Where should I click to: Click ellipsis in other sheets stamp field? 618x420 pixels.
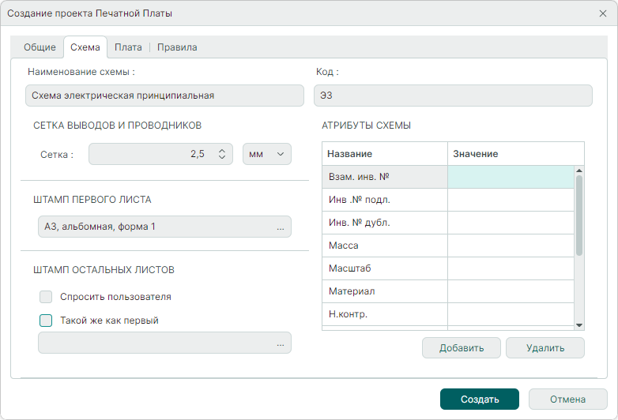tap(280, 343)
